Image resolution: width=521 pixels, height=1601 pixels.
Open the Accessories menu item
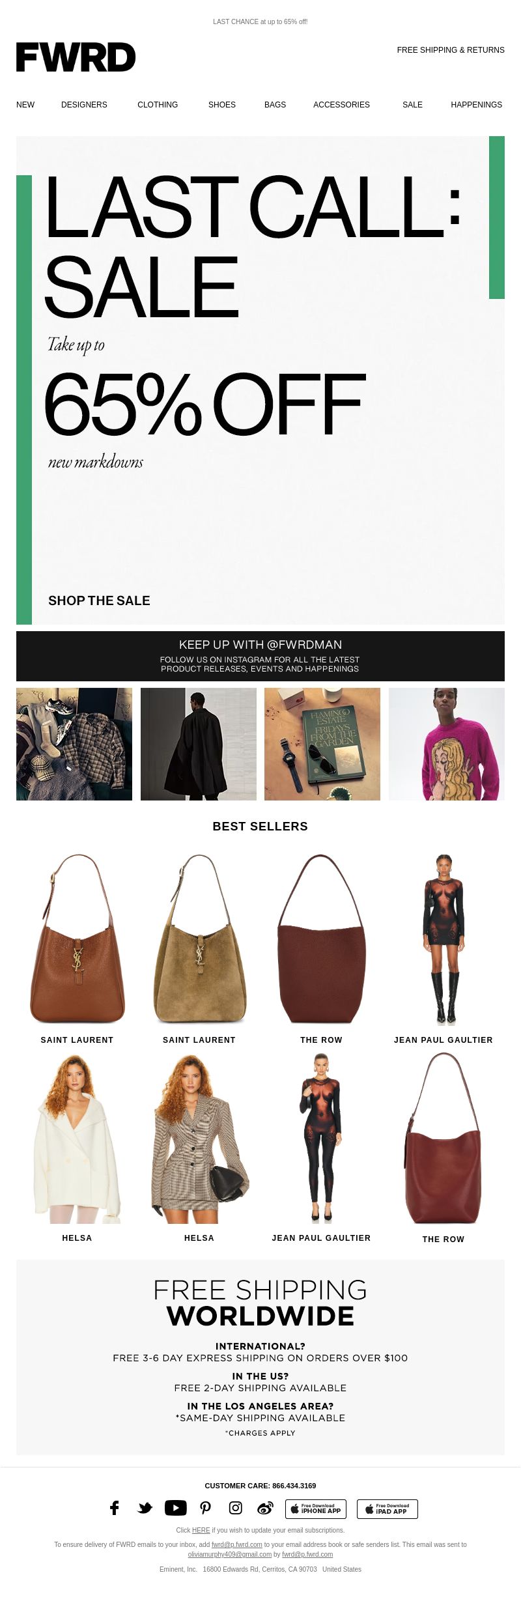click(x=341, y=105)
